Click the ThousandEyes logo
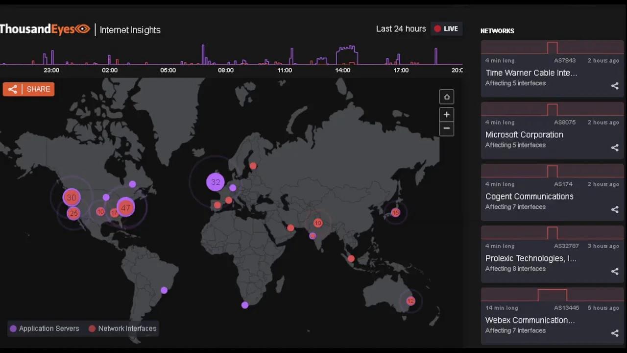This screenshot has width=627, height=353. pyautogui.click(x=44, y=29)
